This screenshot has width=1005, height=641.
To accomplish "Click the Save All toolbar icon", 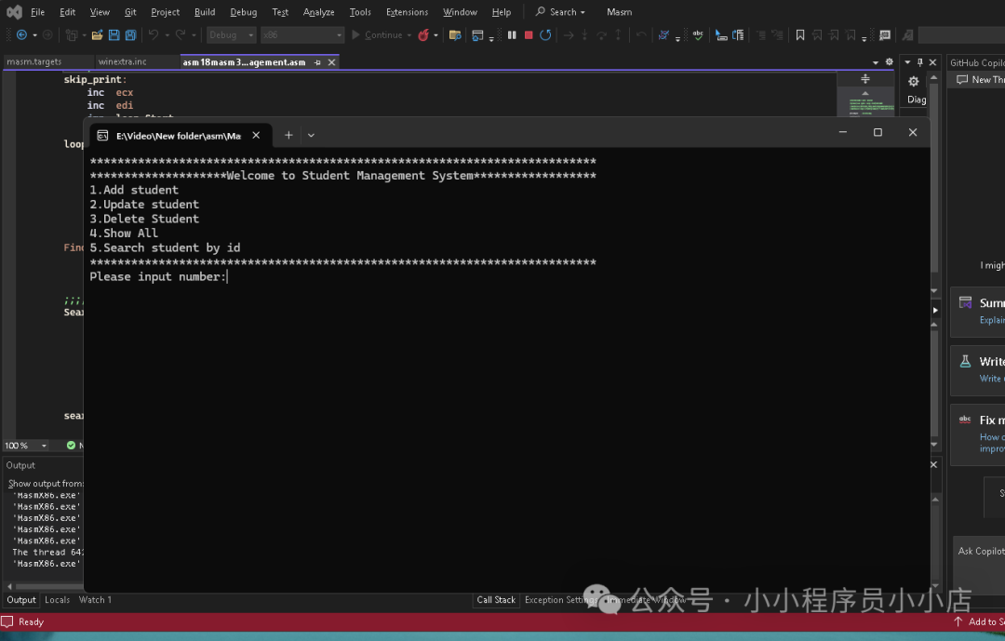I will point(130,35).
